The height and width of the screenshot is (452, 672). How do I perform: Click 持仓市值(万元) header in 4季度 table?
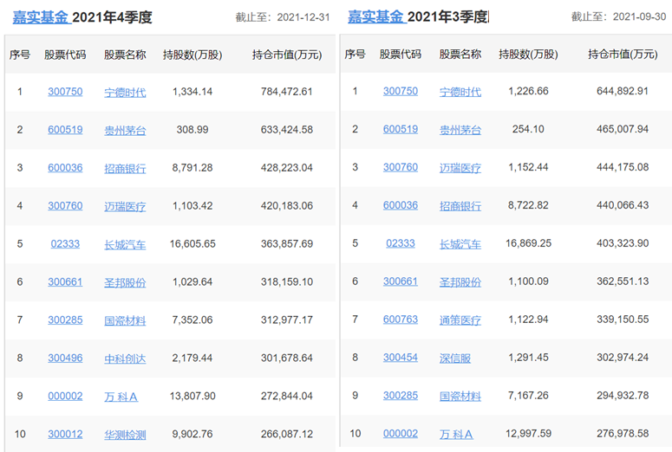click(287, 55)
